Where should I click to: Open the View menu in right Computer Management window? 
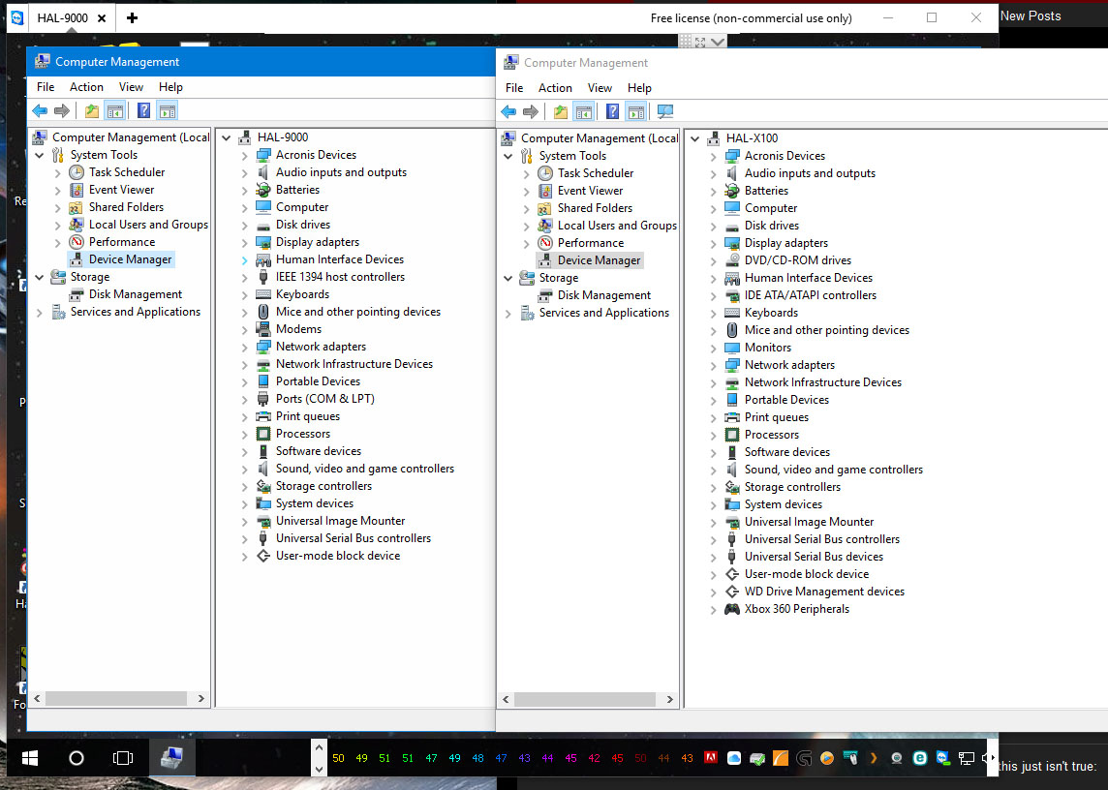click(x=600, y=88)
